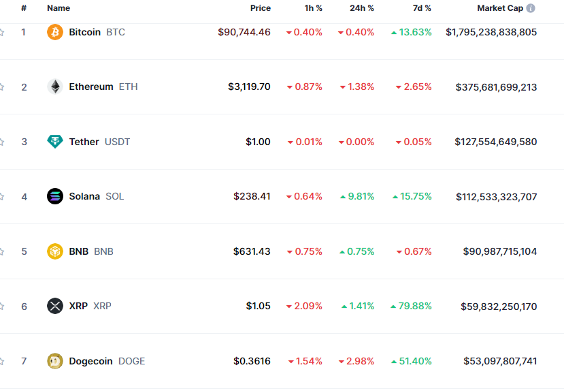The width and height of the screenshot is (564, 391).
Task: Click the Bitcoin logo icon
Action: tap(54, 32)
